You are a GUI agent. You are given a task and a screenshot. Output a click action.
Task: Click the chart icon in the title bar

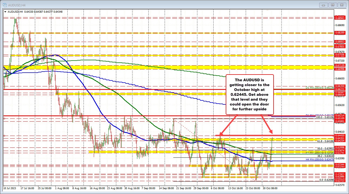[4, 5]
